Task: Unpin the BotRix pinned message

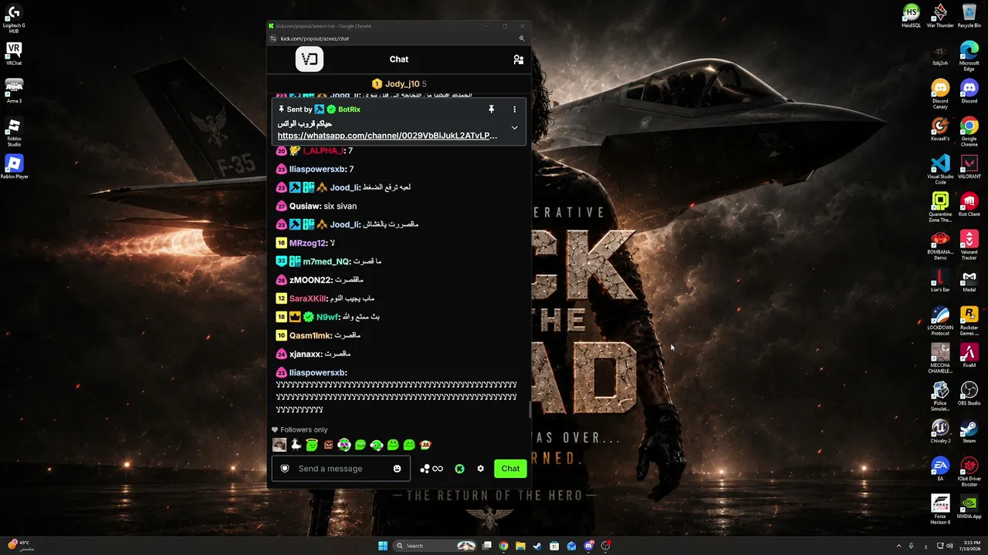Action: point(491,109)
